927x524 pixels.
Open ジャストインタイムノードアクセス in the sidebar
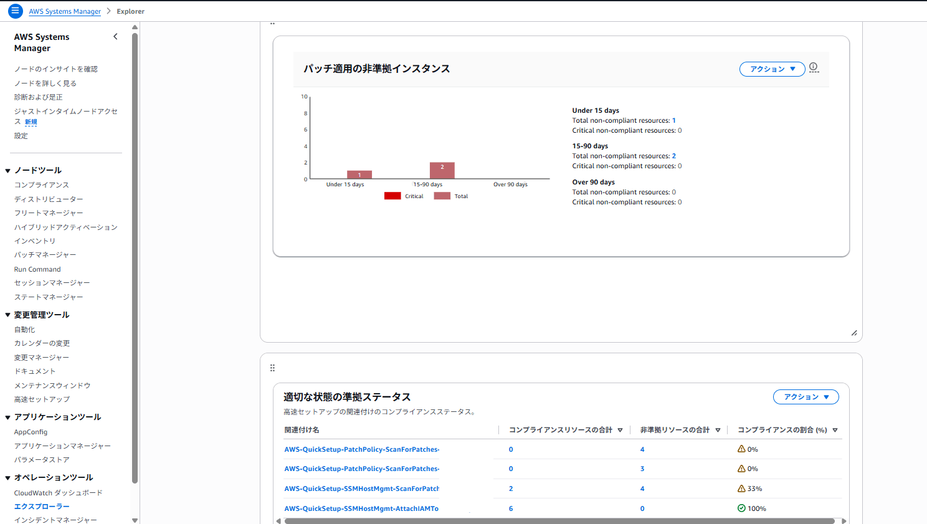(x=66, y=117)
